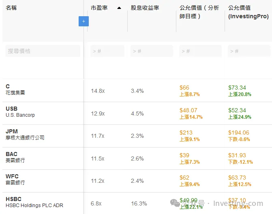Click the 市盈率 filter input box

pos(107,51)
